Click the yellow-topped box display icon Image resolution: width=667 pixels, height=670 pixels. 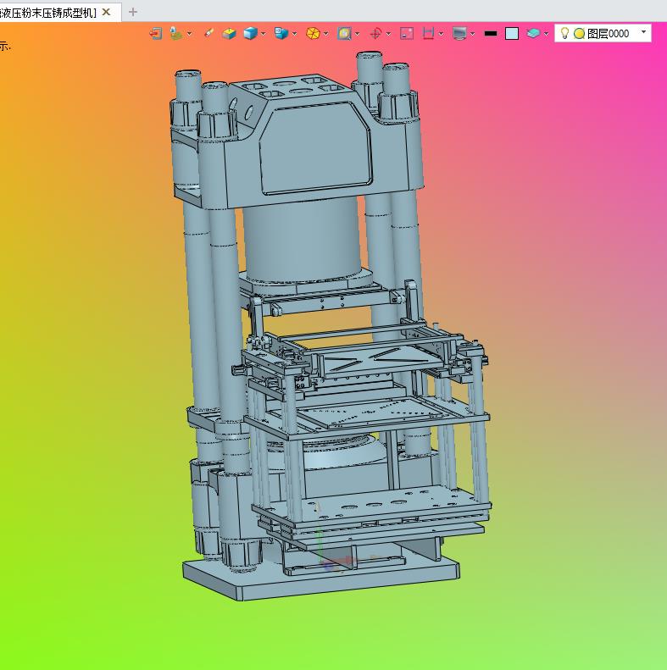pos(229,33)
